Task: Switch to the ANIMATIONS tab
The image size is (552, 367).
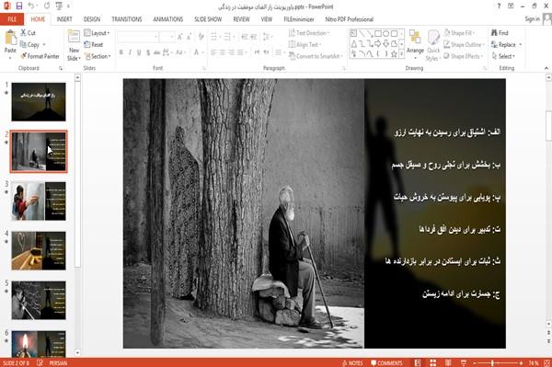Action: point(168,19)
